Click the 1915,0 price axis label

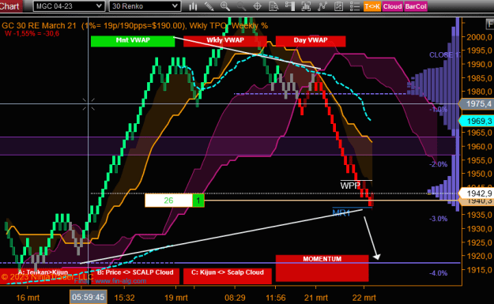pos(479,270)
